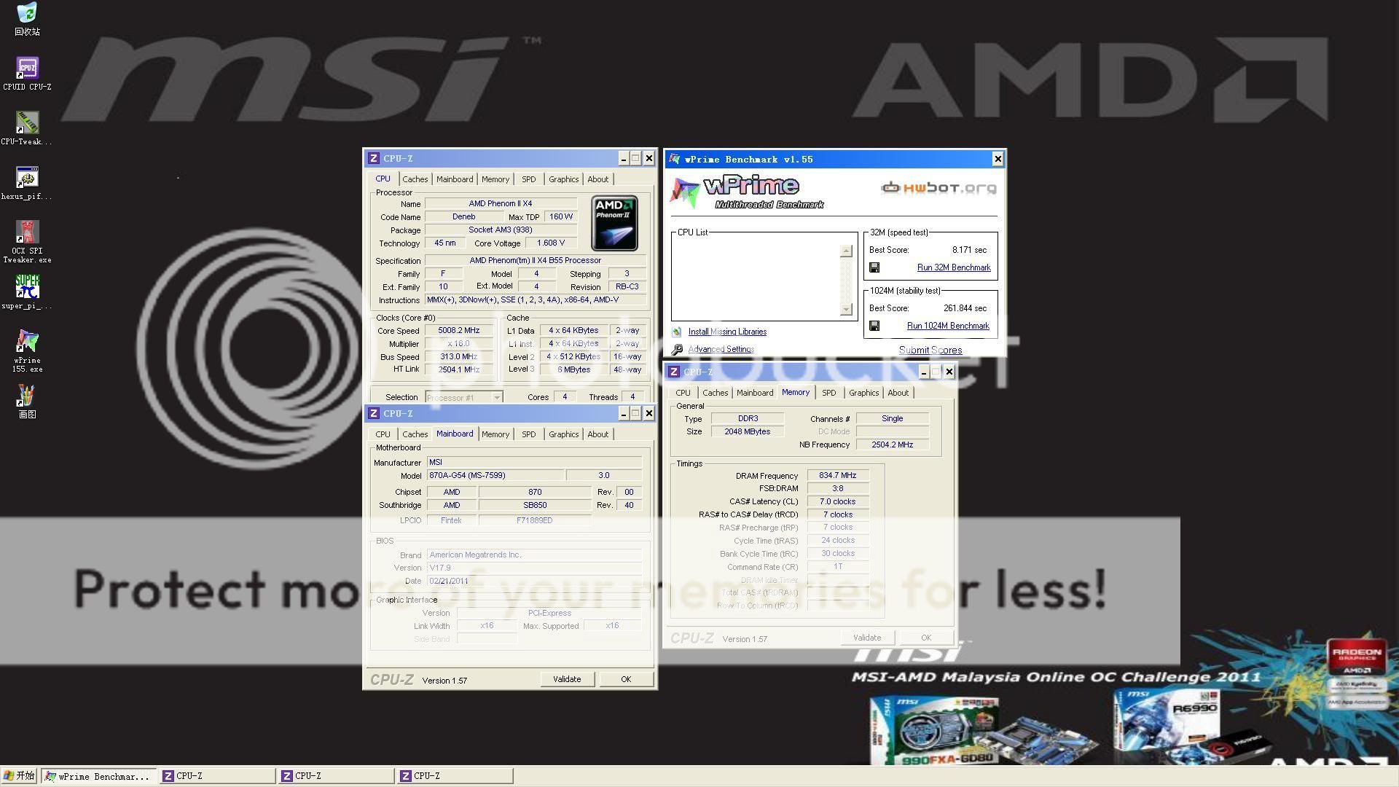This screenshot has width=1399, height=787.
Task: Click the Run 32M Benchmark link
Action: (953, 267)
